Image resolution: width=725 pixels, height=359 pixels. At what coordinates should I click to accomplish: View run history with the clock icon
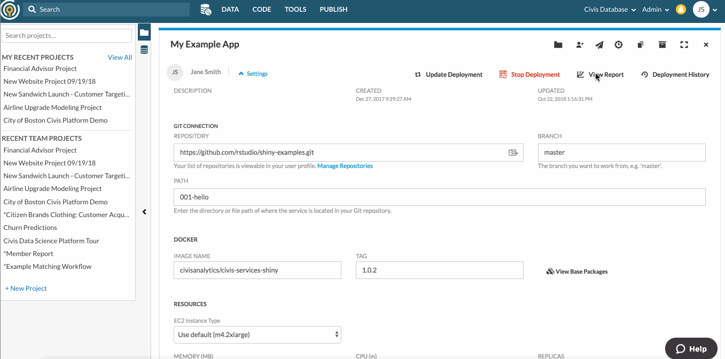[619, 45]
